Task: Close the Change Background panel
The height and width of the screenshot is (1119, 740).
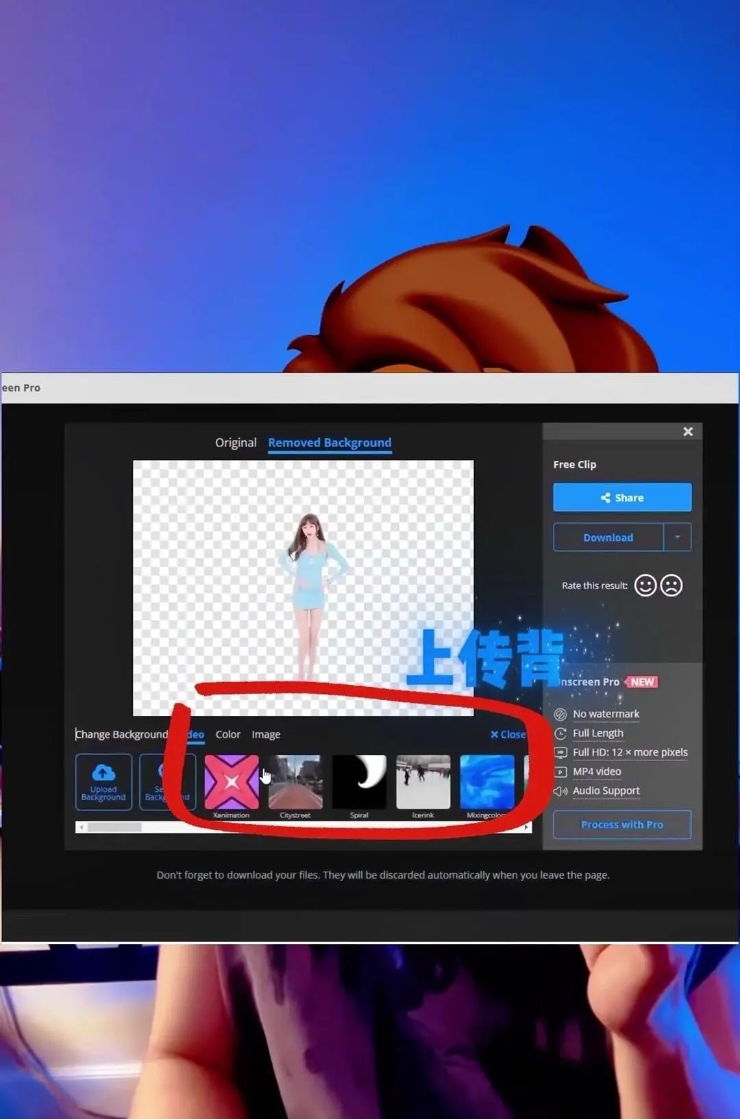Action: 508,734
